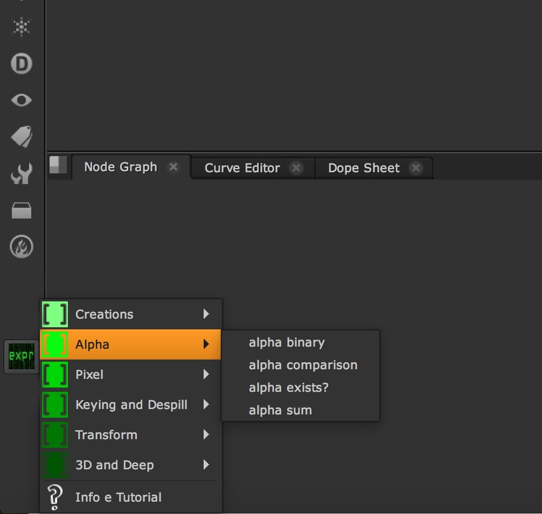
Task: Select the alpha sum menu entry
Action: click(280, 410)
